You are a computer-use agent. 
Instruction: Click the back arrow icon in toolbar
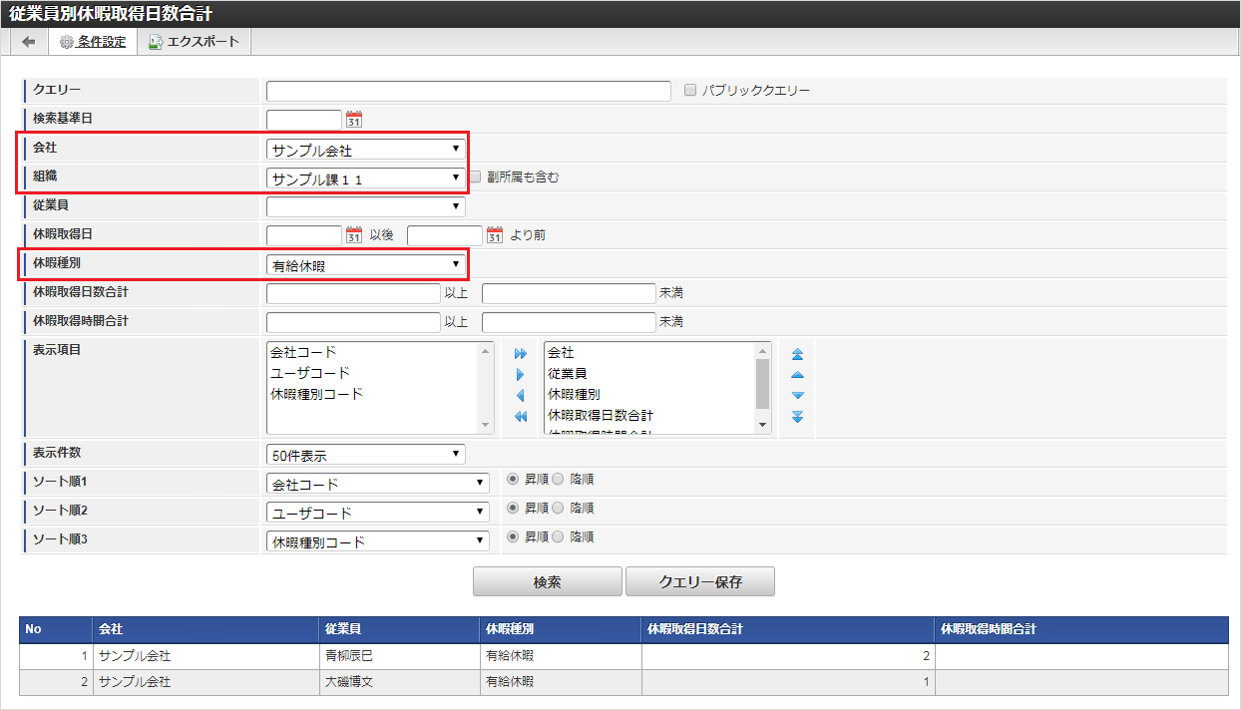[29, 42]
